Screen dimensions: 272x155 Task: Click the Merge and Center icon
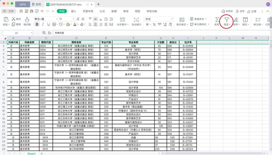pyautogui.click(x=122, y=19)
